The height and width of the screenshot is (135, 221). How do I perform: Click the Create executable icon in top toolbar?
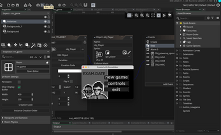[x=25, y=5]
